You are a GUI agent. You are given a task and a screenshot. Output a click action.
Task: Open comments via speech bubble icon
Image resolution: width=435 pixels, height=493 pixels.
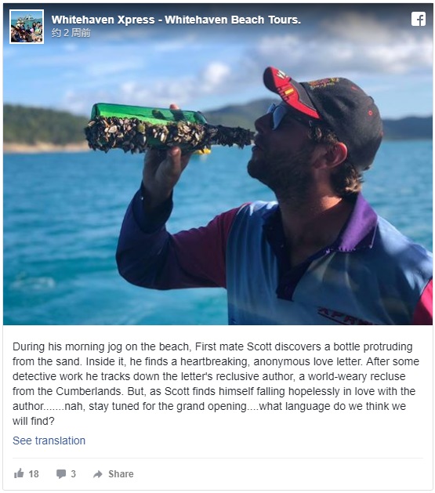pos(61,474)
